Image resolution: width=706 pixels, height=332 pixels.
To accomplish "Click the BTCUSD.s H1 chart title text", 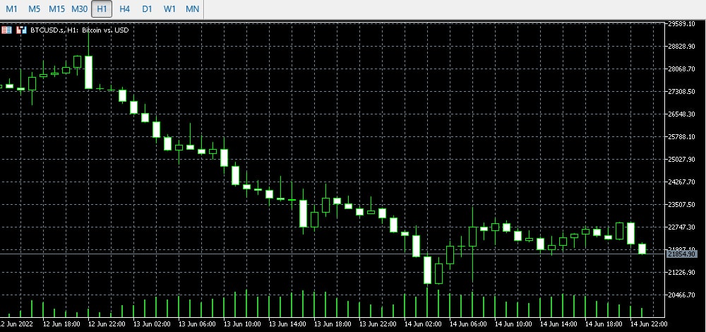I will point(79,30).
